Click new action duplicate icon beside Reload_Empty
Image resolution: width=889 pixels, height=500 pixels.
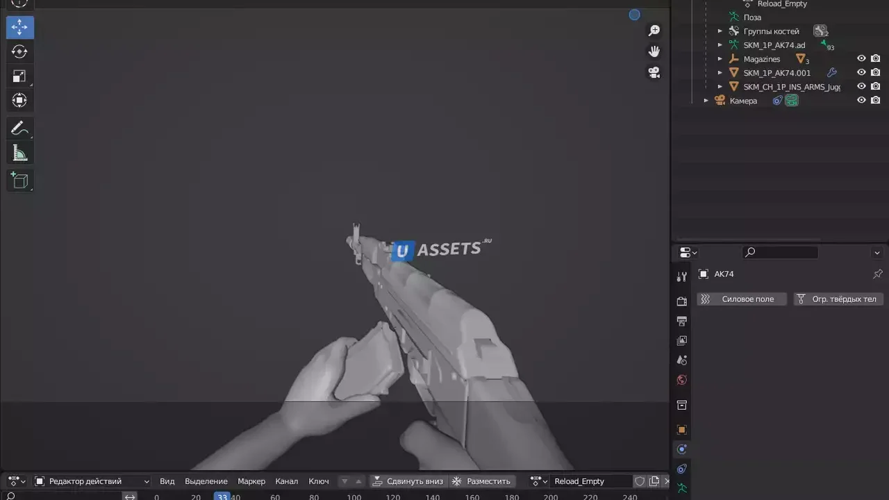pos(654,481)
